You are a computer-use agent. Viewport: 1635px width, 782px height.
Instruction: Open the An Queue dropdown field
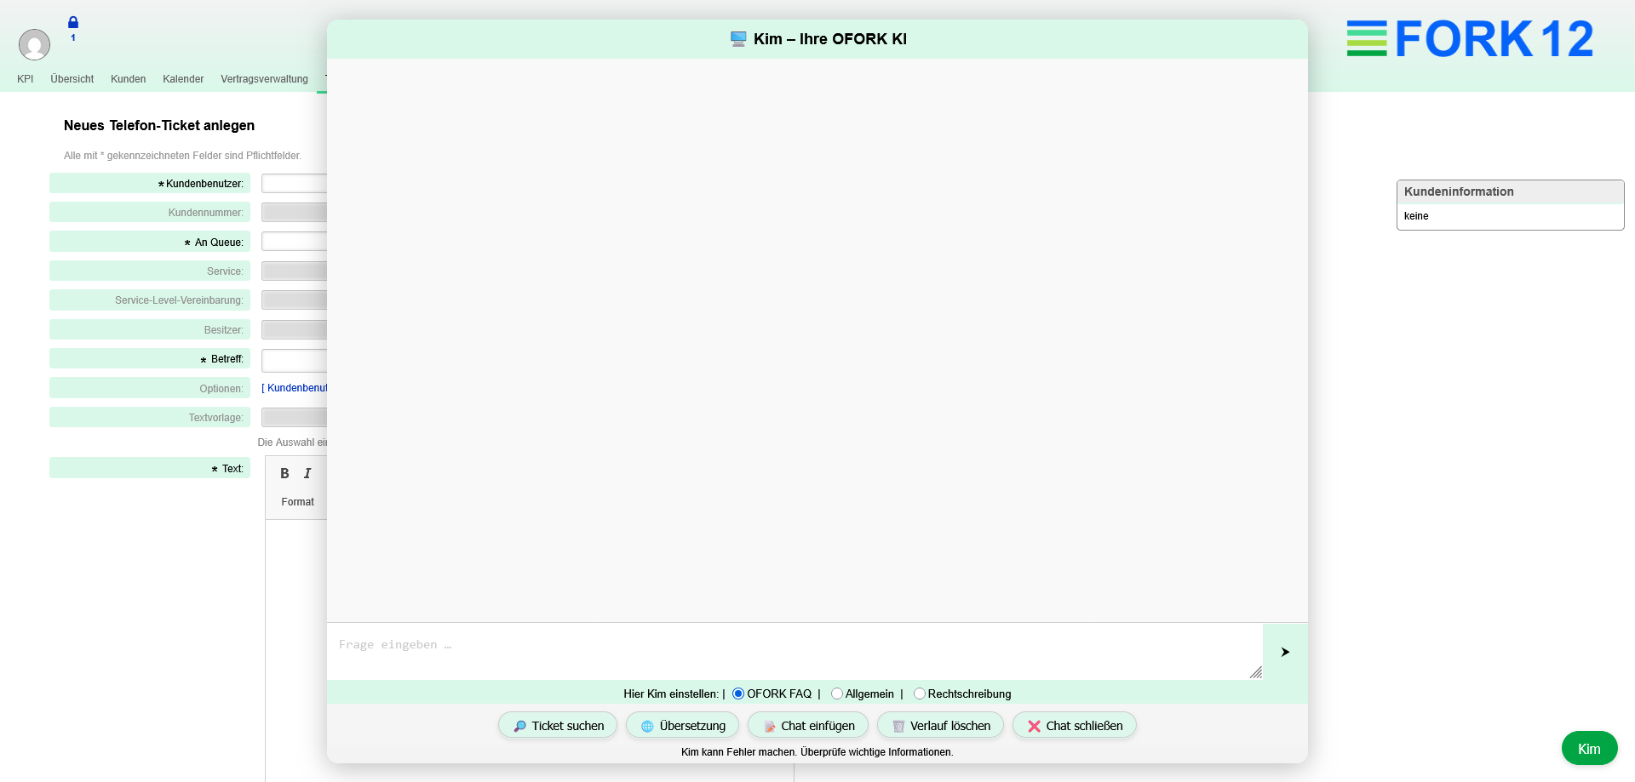click(x=294, y=242)
